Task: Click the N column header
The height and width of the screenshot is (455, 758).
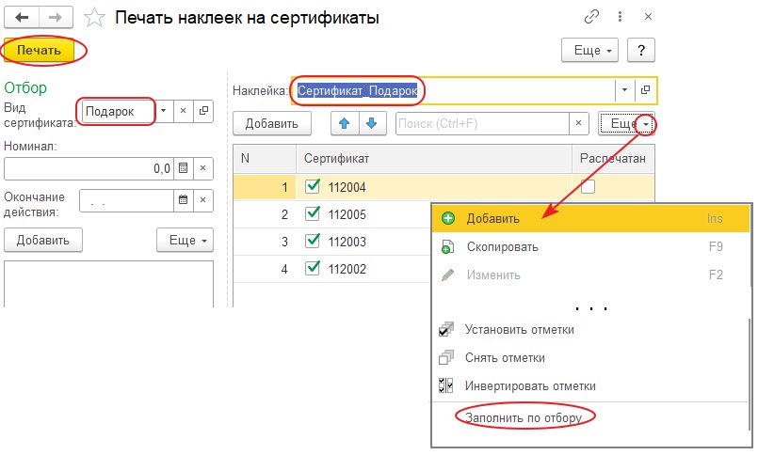Action: [x=265, y=158]
